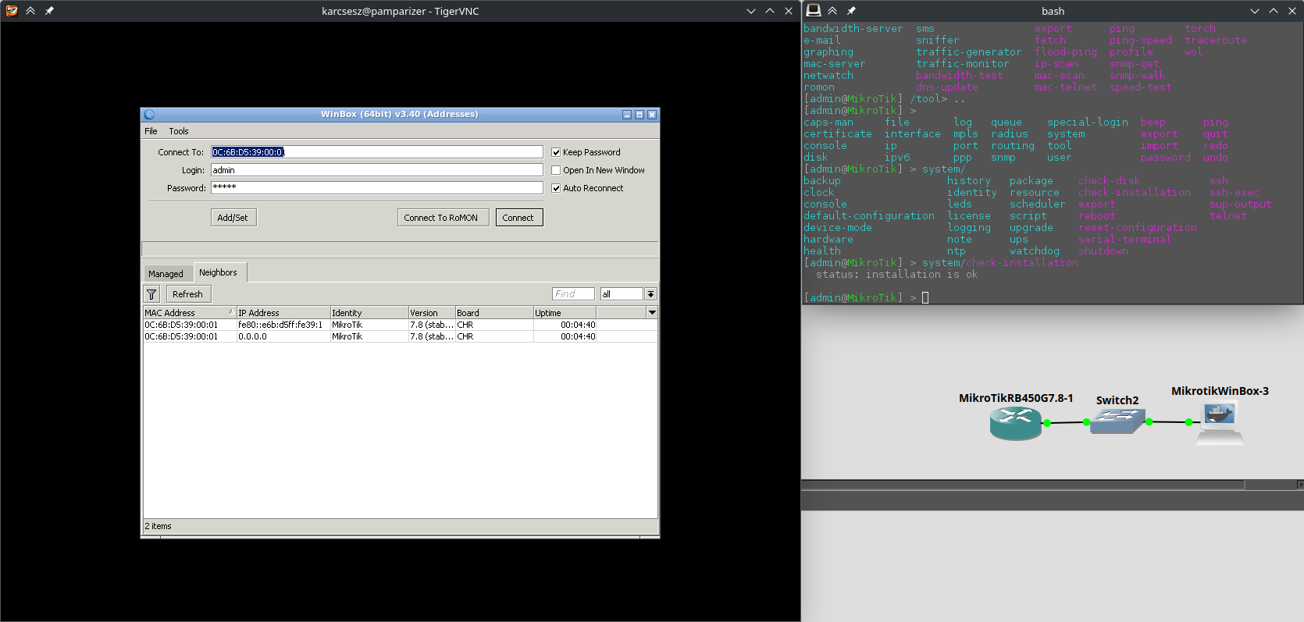The width and height of the screenshot is (1304, 622).
Task: Click 'default-configuration' in terminal output
Action: coord(869,215)
